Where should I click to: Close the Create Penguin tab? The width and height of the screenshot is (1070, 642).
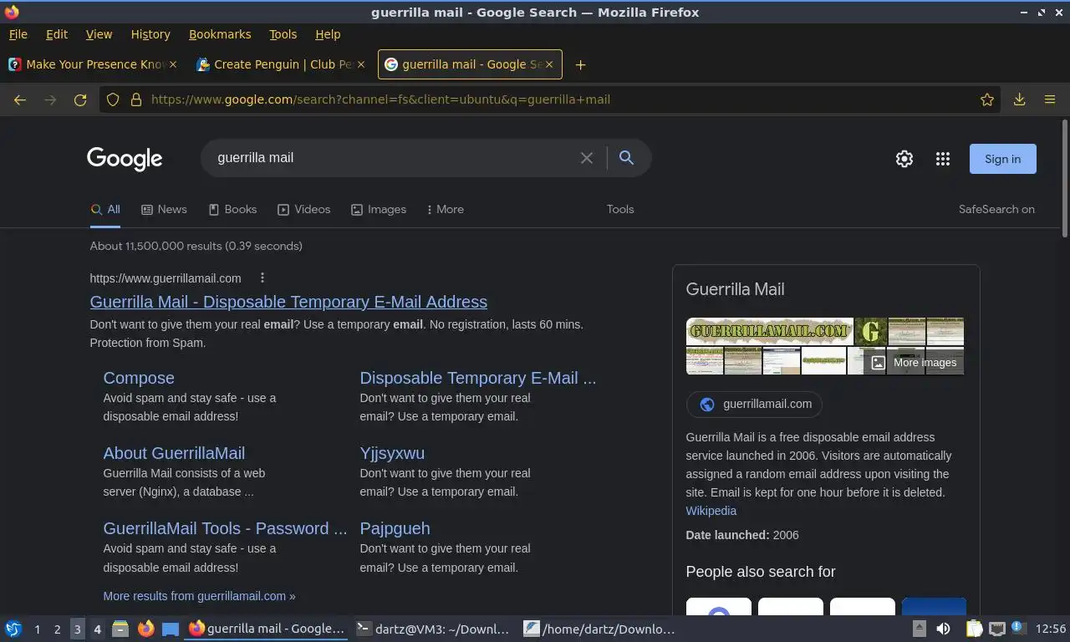click(x=361, y=64)
